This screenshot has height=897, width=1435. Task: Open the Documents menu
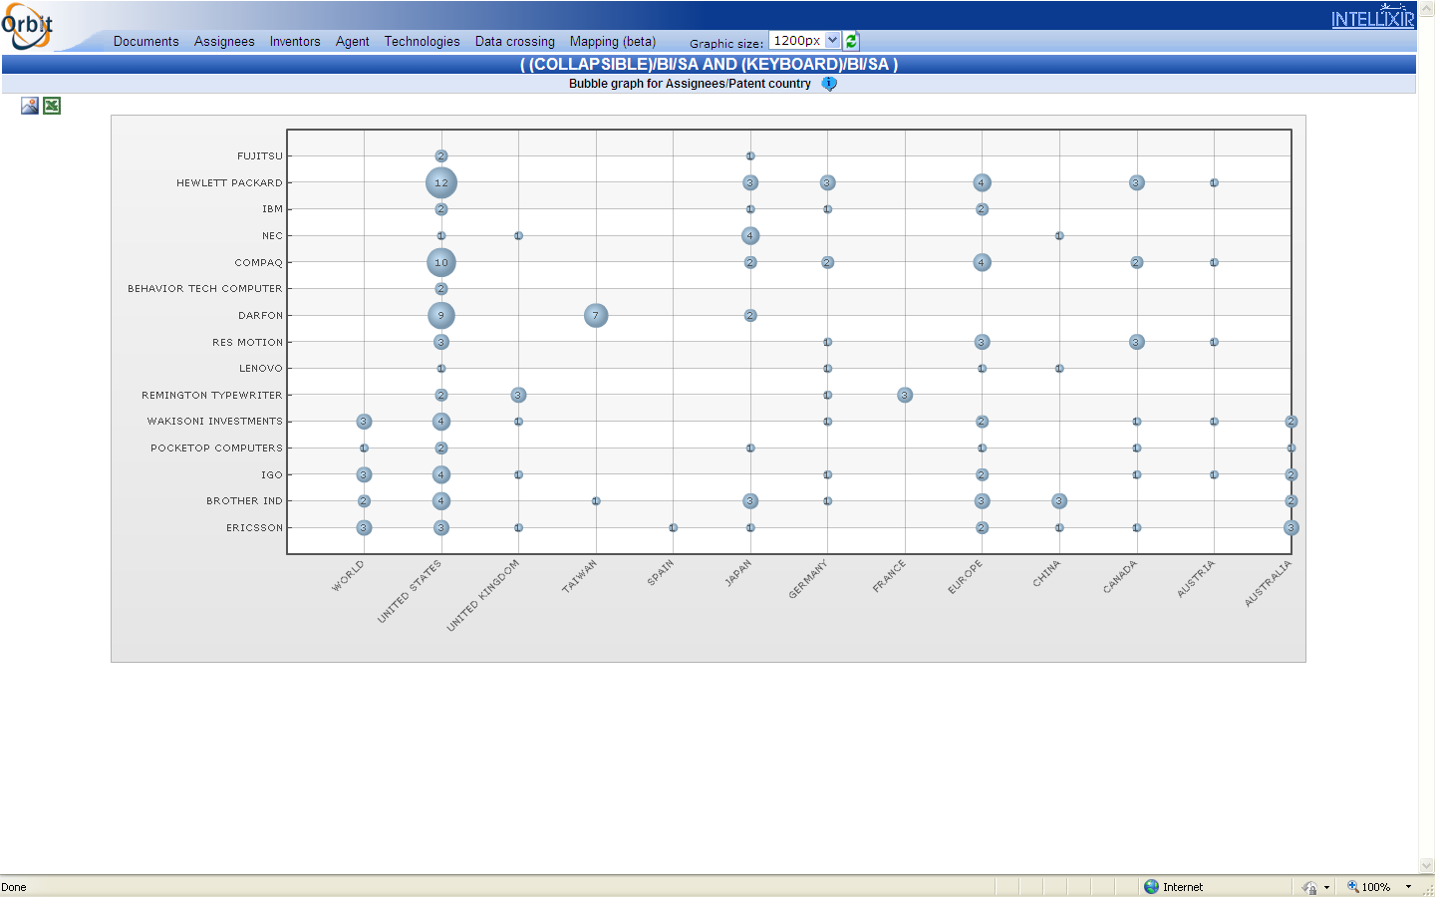146,41
